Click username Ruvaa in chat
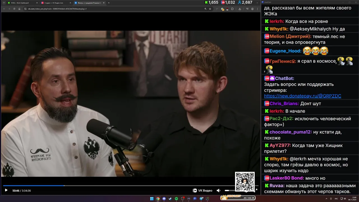The height and width of the screenshot is (202, 359). coord(277,185)
